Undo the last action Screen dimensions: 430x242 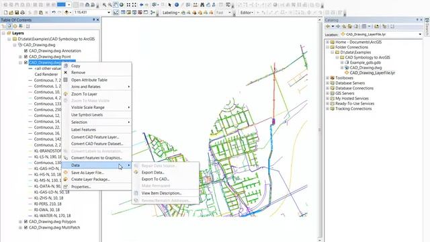click(54, 13)
